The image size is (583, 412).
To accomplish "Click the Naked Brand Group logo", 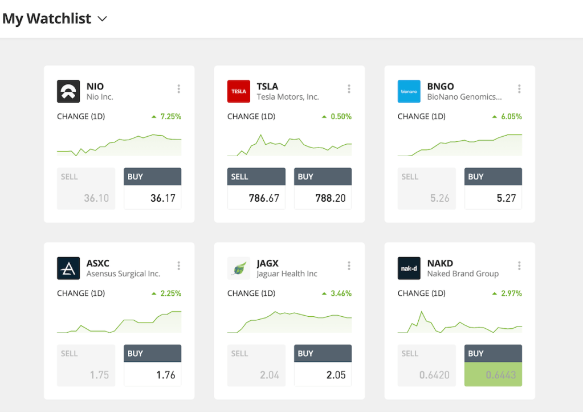I will (x=409, y=268).
